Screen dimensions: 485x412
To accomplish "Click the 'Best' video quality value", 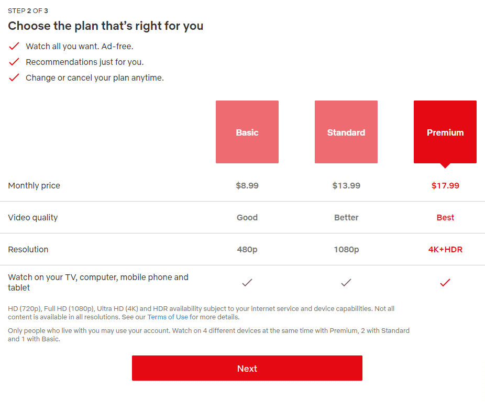I will tap(445, 218).
